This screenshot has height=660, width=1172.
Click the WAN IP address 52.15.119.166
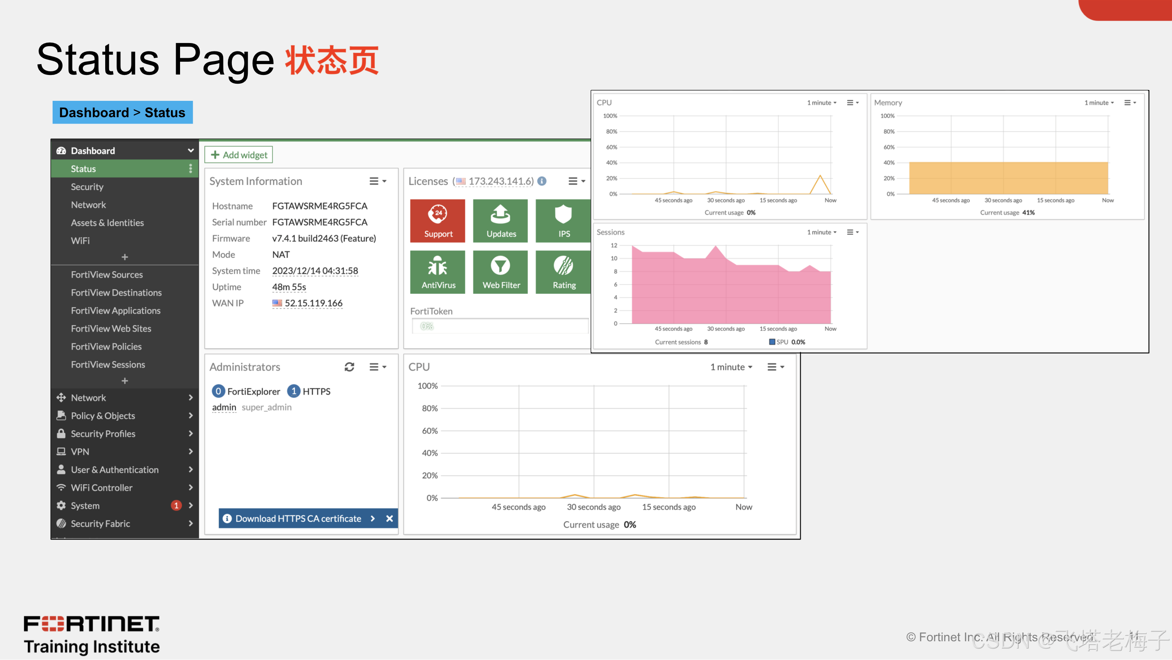[x=313, y=303]
